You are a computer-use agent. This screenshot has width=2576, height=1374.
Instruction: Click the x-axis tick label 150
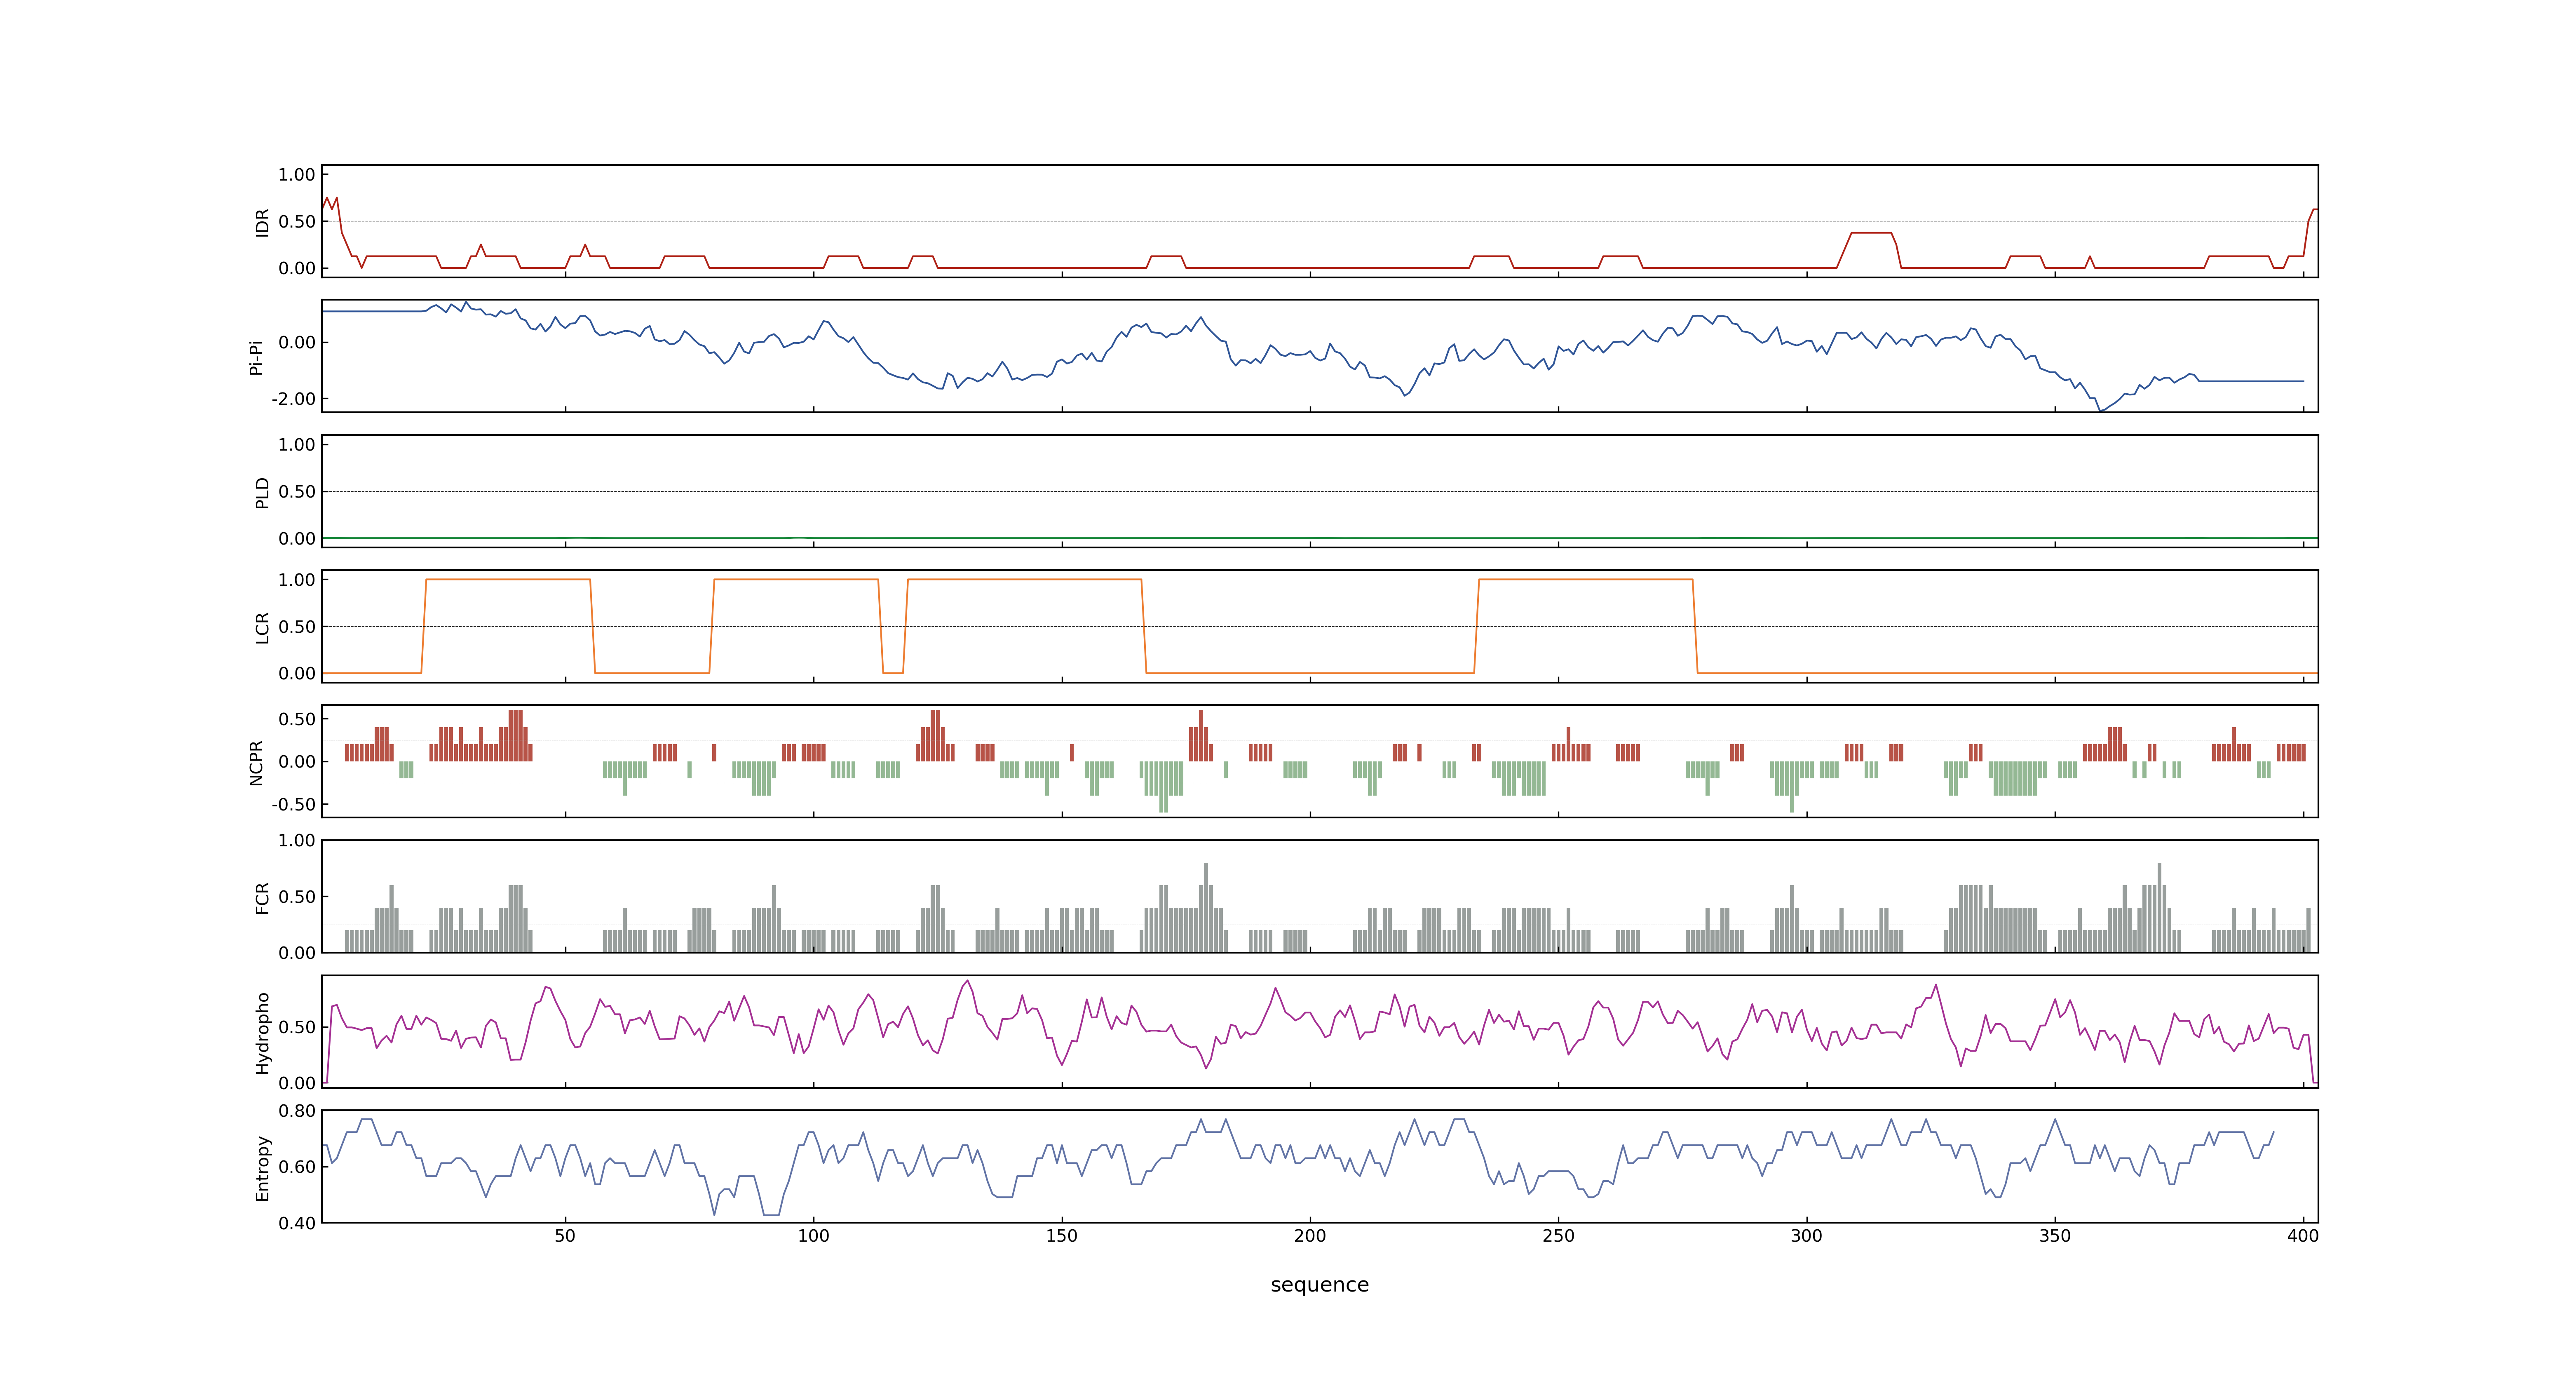(x=1062, y=1236)
